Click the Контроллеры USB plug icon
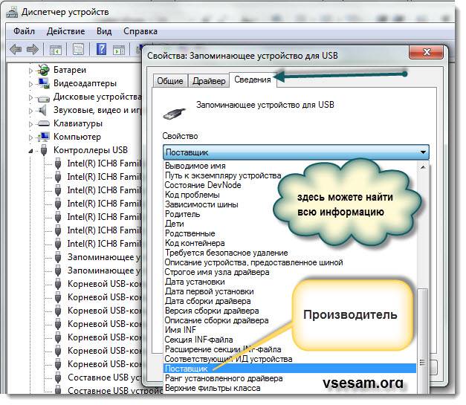This screenshot has width=466, height=405. point(44,150)
